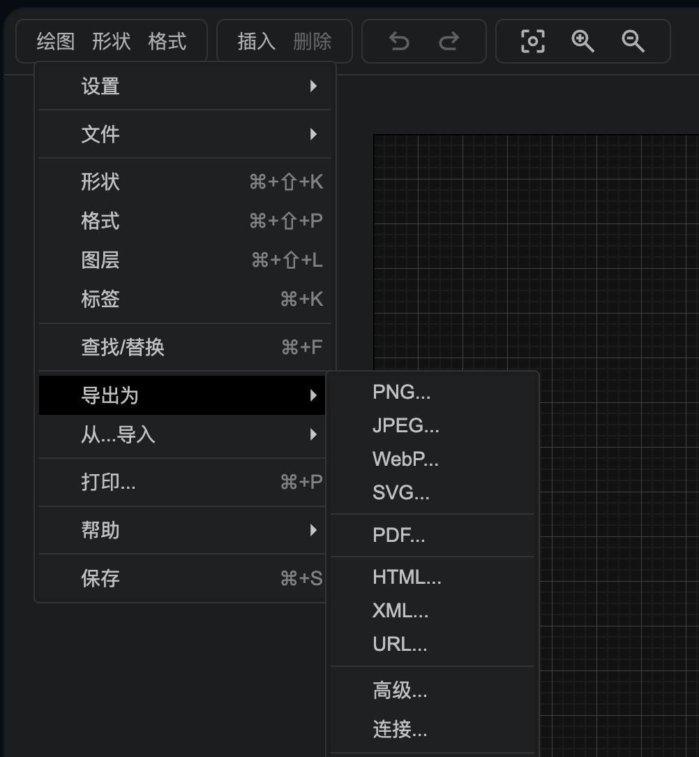Export the diagram as PNG
This screenshot has width=699, height=757.
click(402, 392)
